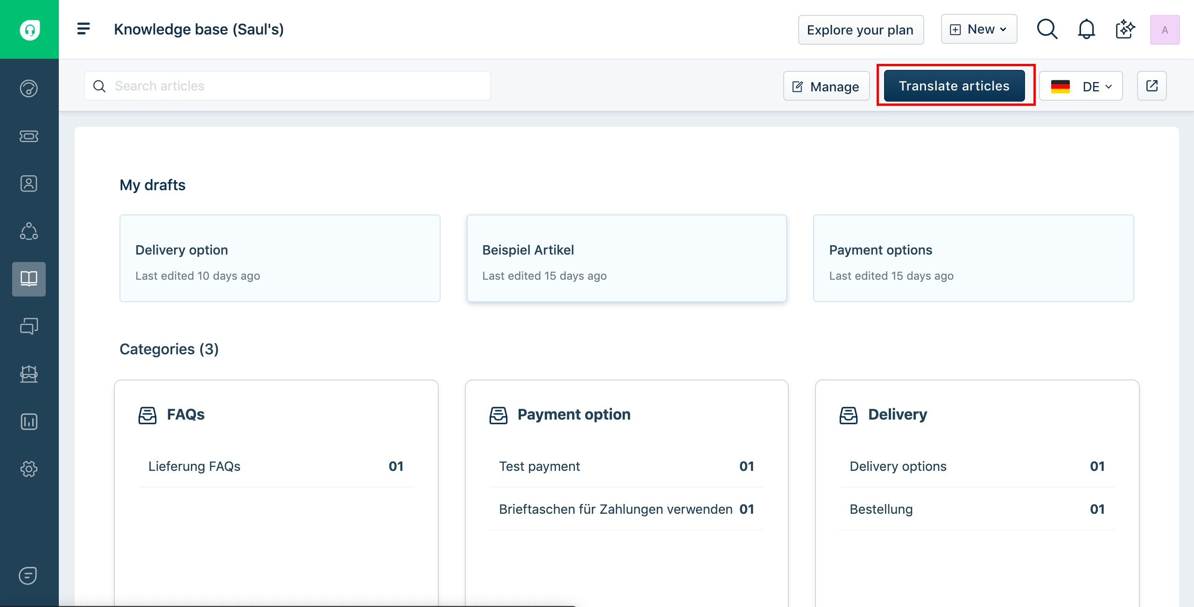
Task: Open the Bestellung folder
Action: click(977, 509)
